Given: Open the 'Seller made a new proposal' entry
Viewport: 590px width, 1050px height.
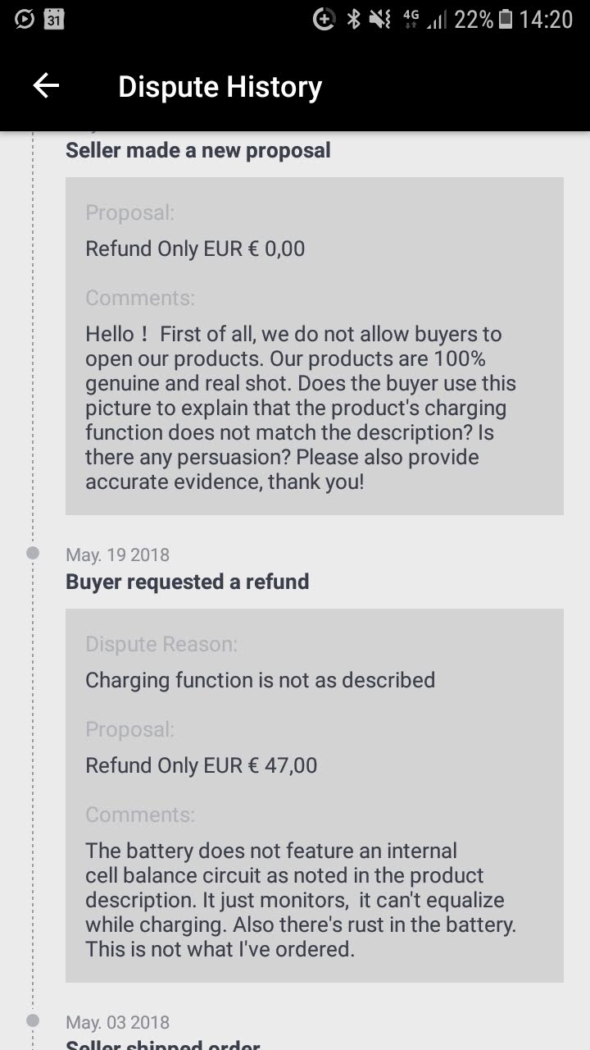Looking at the screenshot, I should (x=198, y=150).
